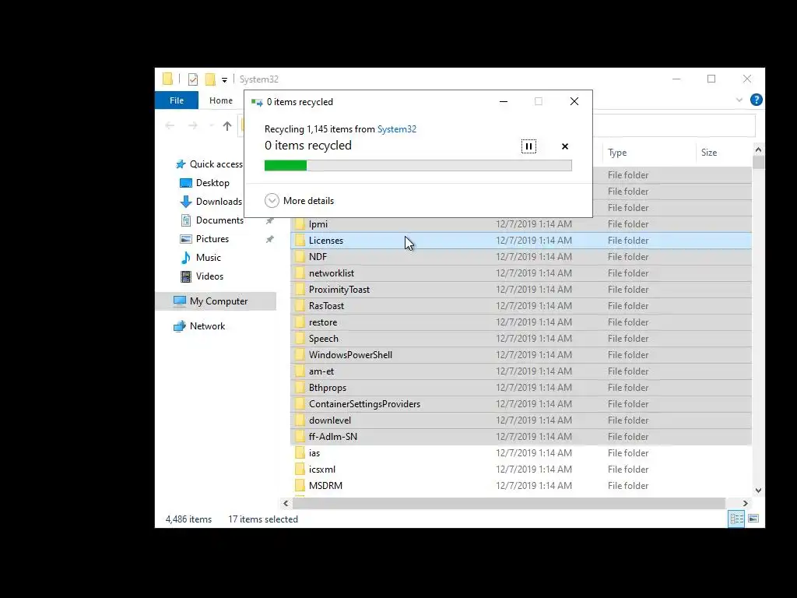Viewport: 797px width, 598px height.
Task: Select the ContainerSettingsProviders folder icon
Action: click(x=300, y=404)
